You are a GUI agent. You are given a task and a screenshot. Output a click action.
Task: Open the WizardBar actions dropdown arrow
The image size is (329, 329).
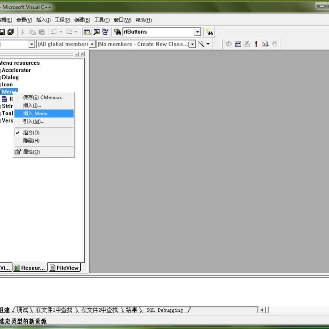click(x=208, y=44)
